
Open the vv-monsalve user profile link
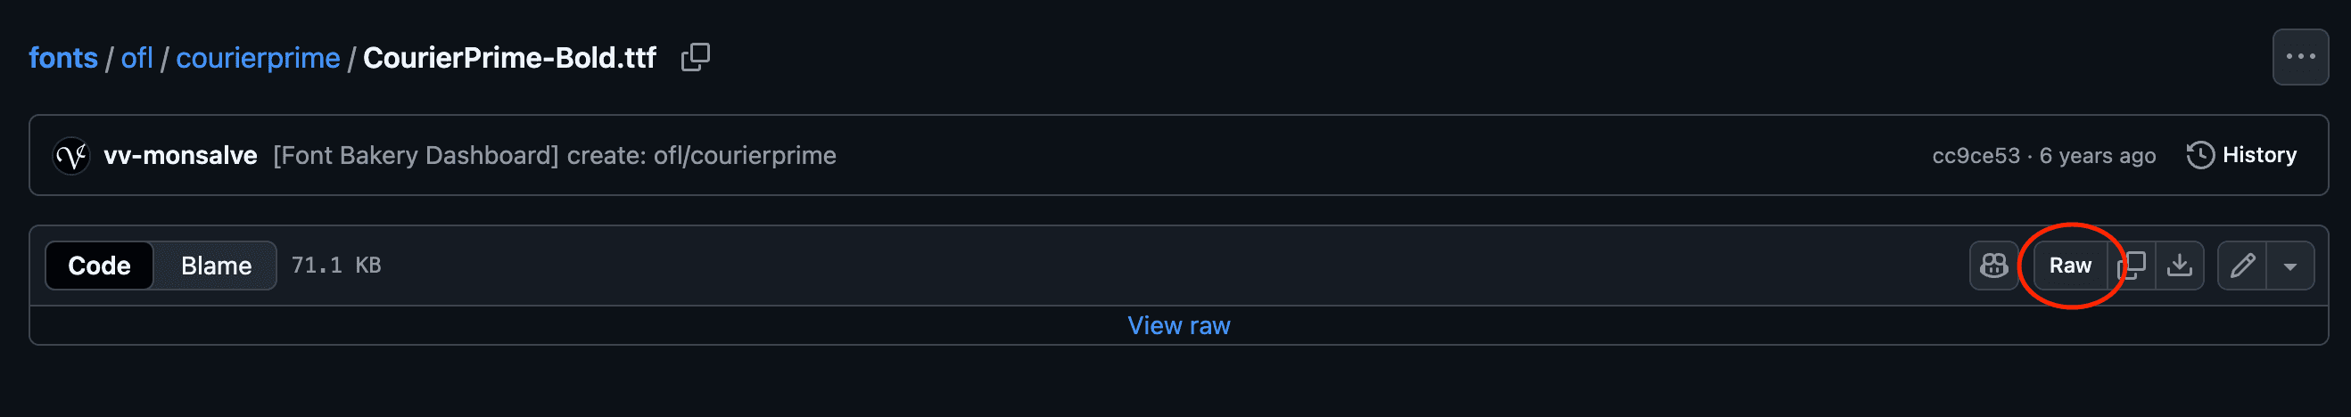180,156
